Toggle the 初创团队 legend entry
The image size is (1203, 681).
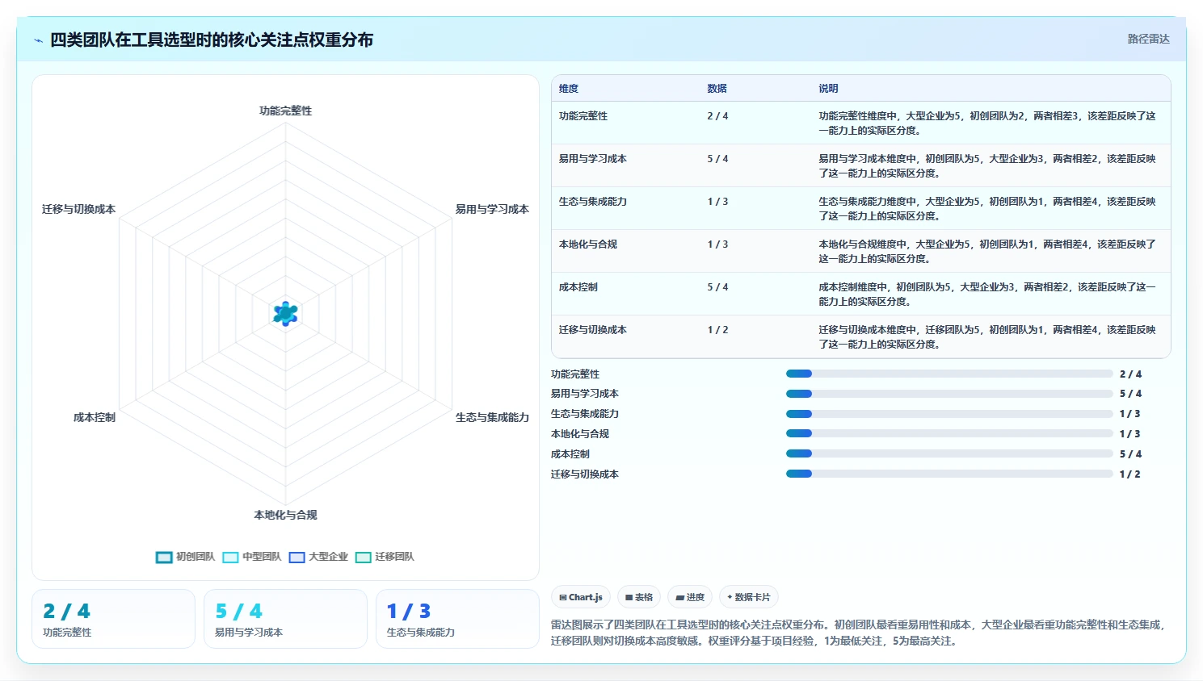185,557
